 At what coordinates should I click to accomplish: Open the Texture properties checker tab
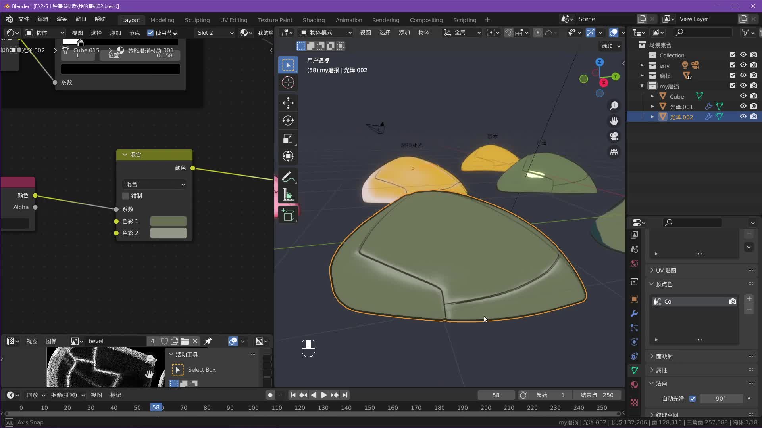point(634,402)
